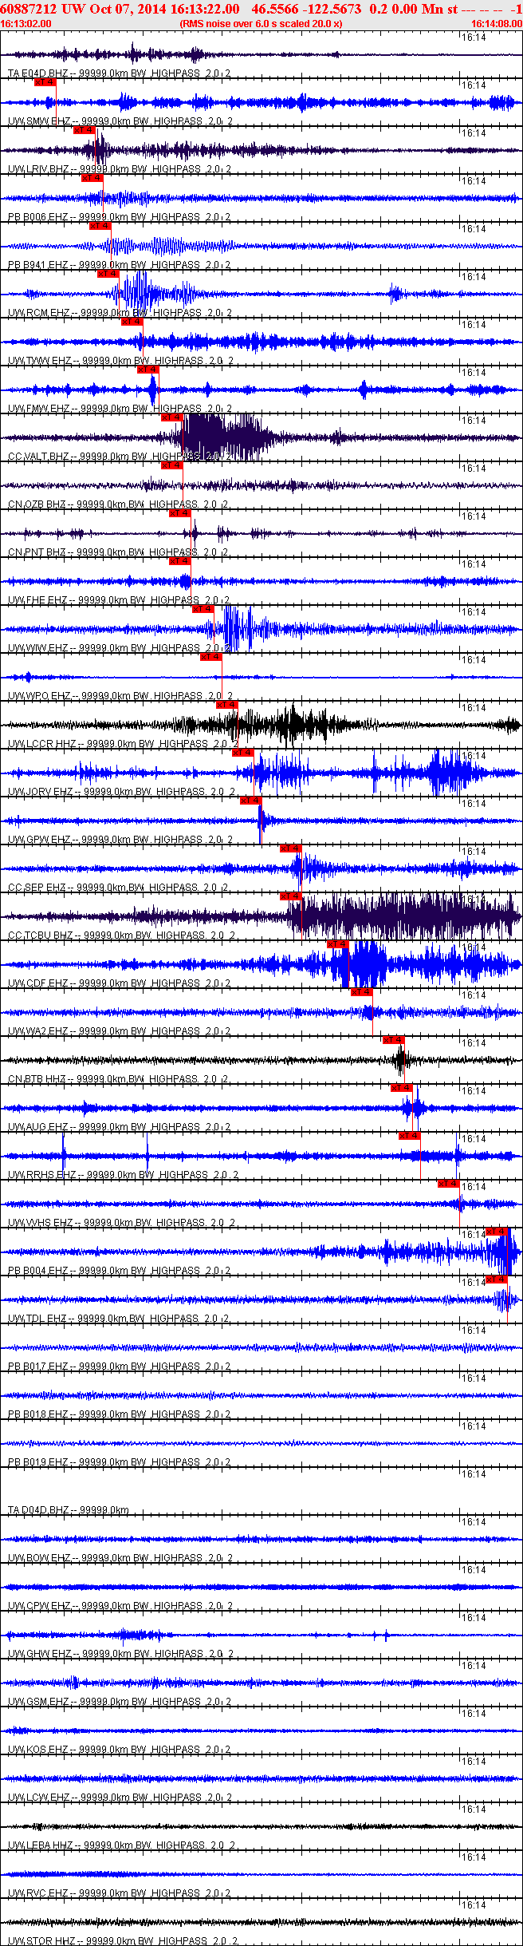Screen dimensions: 523x1946
Task: Click the UW.WA2.EHZ station label
Action: [x=38, y=1031]
